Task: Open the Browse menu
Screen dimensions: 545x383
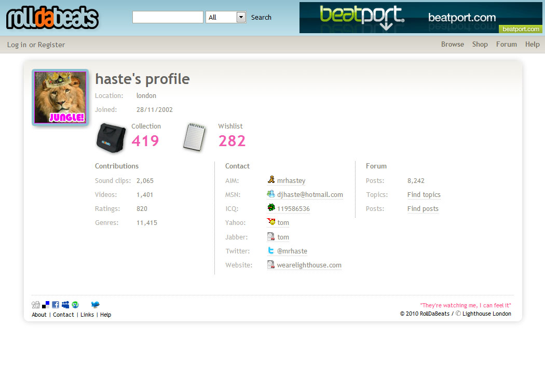Action: (x=452, y=45)
